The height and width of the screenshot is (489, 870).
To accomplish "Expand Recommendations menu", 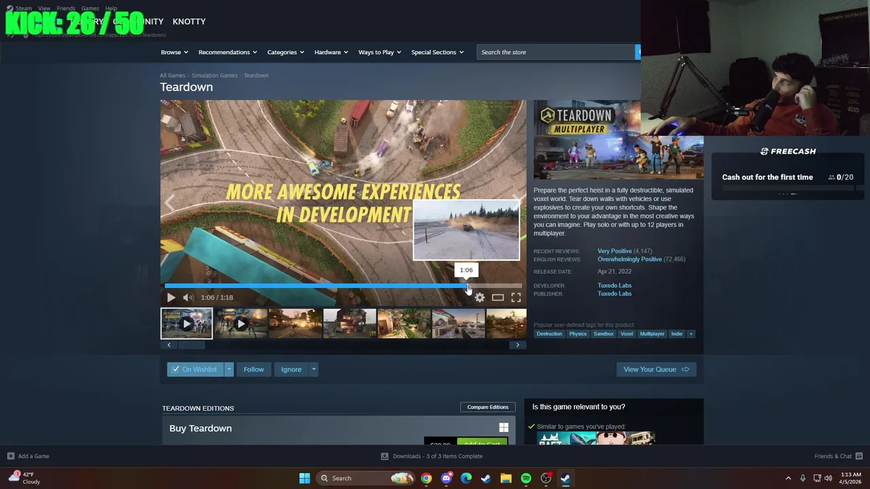I will click(228, 52).
